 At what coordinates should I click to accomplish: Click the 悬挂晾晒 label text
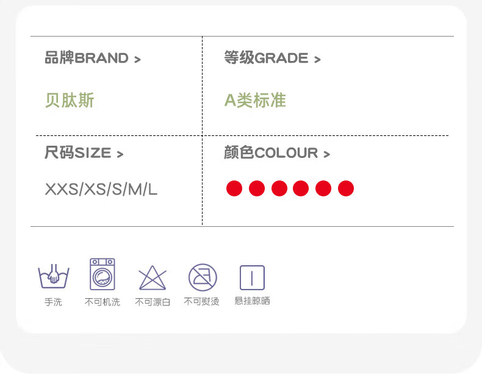pyautogui.click(x=252, y=301)
